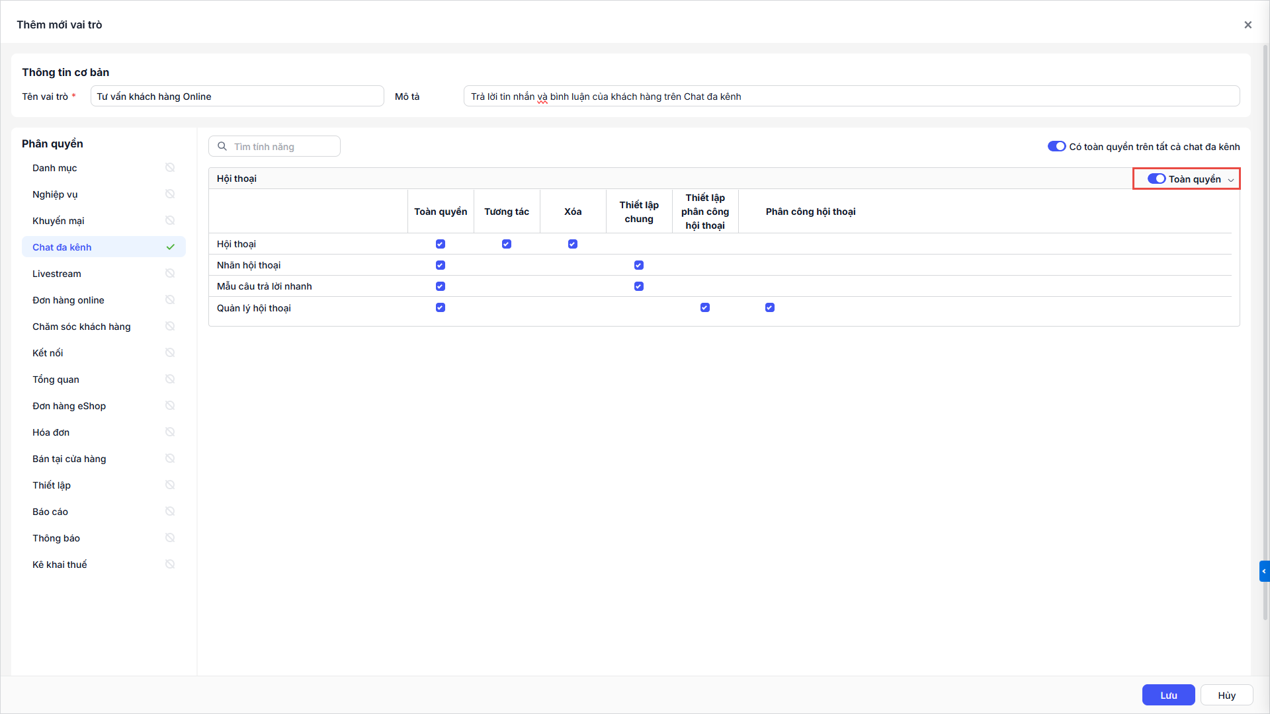Switch to the Livestream permission category
This screenshot has height=714, width=1270.
[104, 274]
